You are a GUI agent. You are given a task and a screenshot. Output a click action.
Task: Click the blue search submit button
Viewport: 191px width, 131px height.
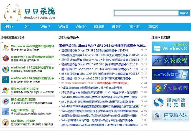(184, 13)
